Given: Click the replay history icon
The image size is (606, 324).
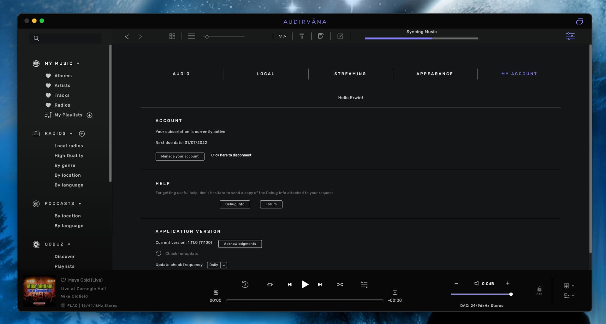Looking at the screenshot, I should coord(245,285).
